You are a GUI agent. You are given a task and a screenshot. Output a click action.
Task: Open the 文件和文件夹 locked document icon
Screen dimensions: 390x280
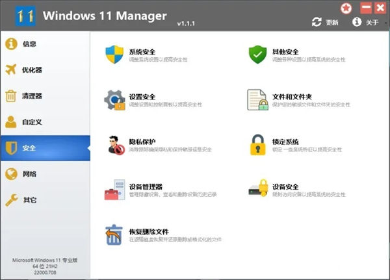tap(258, 99)
